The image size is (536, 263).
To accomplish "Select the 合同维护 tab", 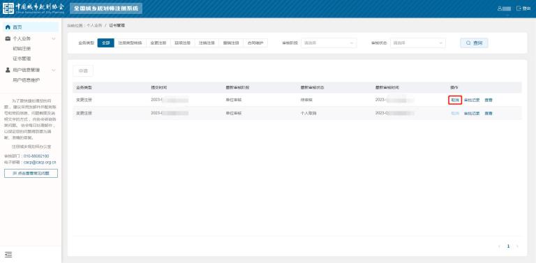I will 255,43.
